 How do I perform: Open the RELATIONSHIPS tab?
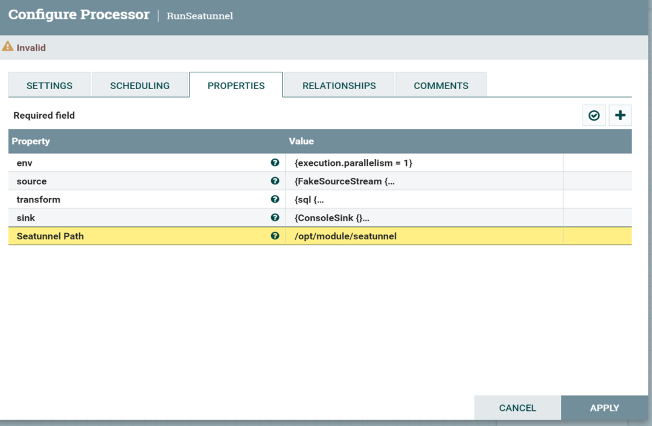(339, 85)
